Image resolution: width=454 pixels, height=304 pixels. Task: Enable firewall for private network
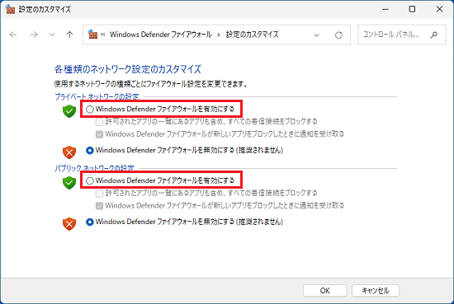point(90,110)
